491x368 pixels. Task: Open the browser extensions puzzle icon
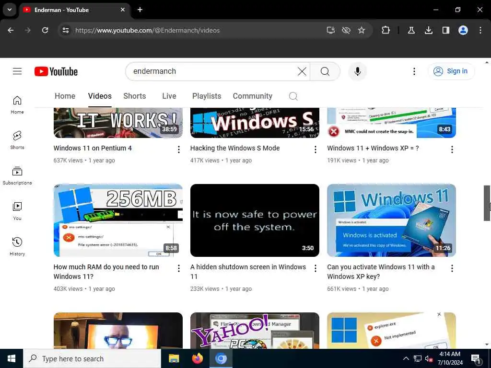386,30
